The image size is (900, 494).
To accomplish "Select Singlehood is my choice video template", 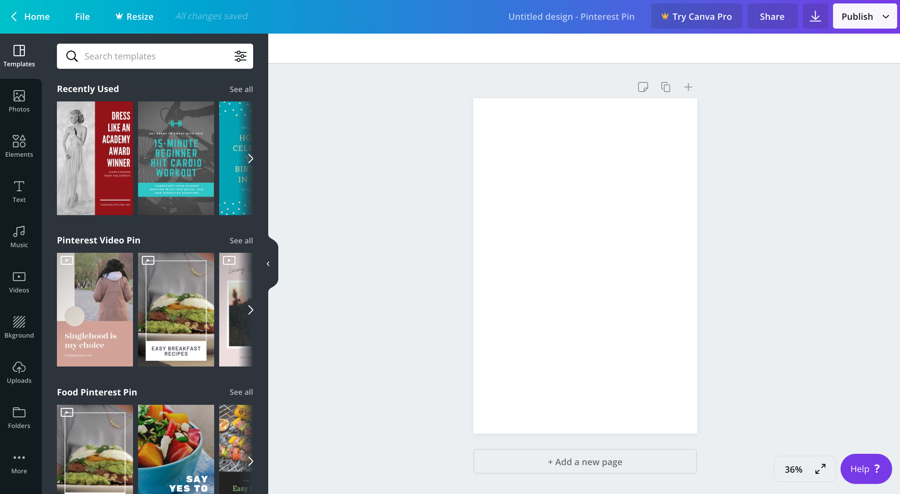I will (x=95, y=310).
